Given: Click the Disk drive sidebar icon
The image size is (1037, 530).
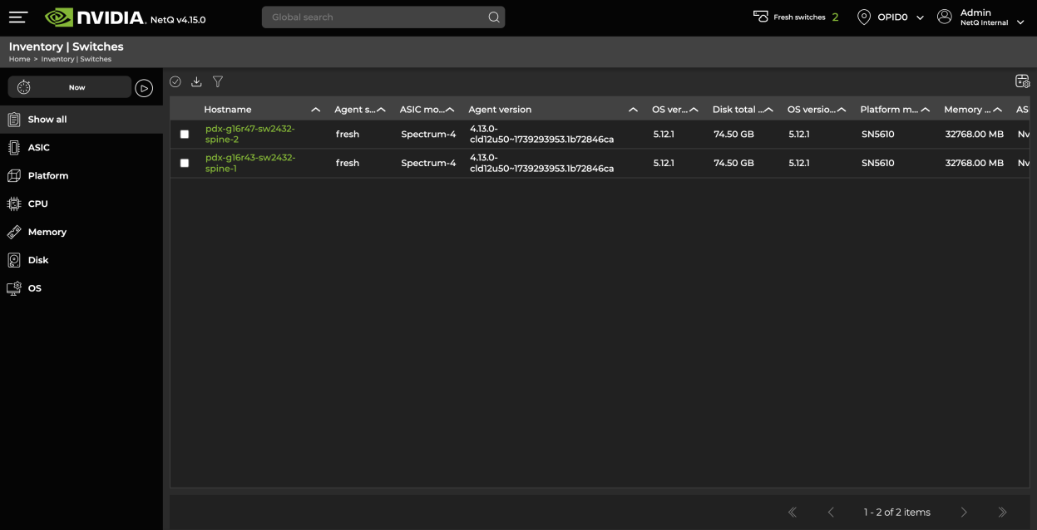Looking at the screenshot, I should [x=14, y=261].
